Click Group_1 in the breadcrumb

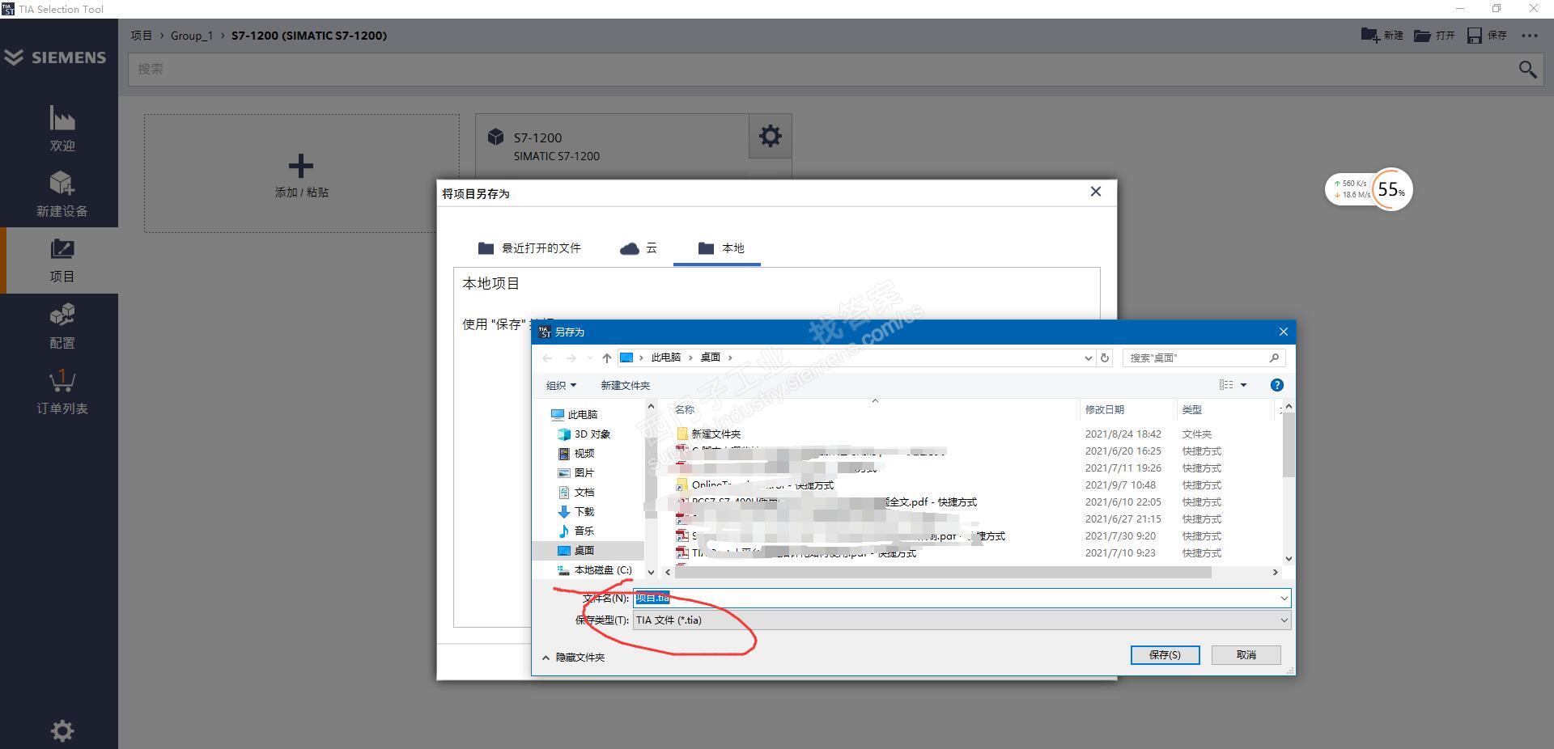(x=192, y=36)
